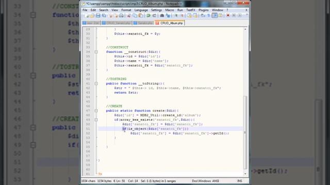Click the Open file toolbar icon
Screen dimensions: 330x185
[92, 15]
